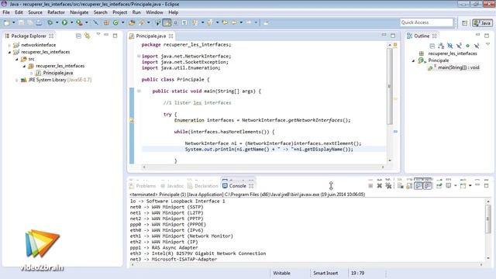Image resolution: width=496 pixels, height=279 pixels.
Task: Collapse All in Package Explorer
Action: coord(78,36)
